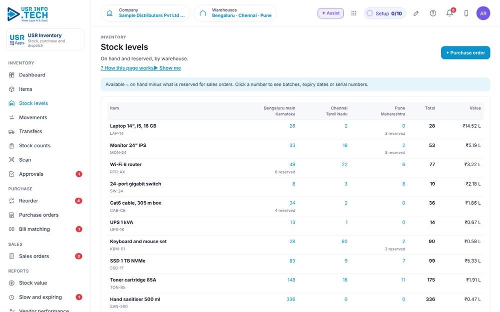This screenshot has width=500, height=312.
Task: Open the Purchase orders document icon
Action: pos(11,215)
